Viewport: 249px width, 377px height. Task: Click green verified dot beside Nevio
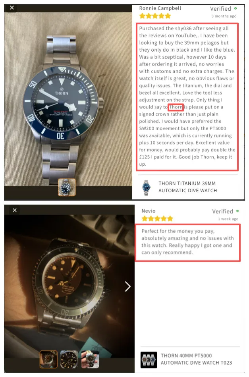(x=237, y=211)
